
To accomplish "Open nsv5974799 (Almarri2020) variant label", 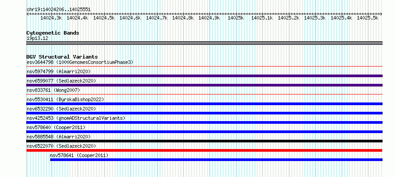I will pos(59,71).
